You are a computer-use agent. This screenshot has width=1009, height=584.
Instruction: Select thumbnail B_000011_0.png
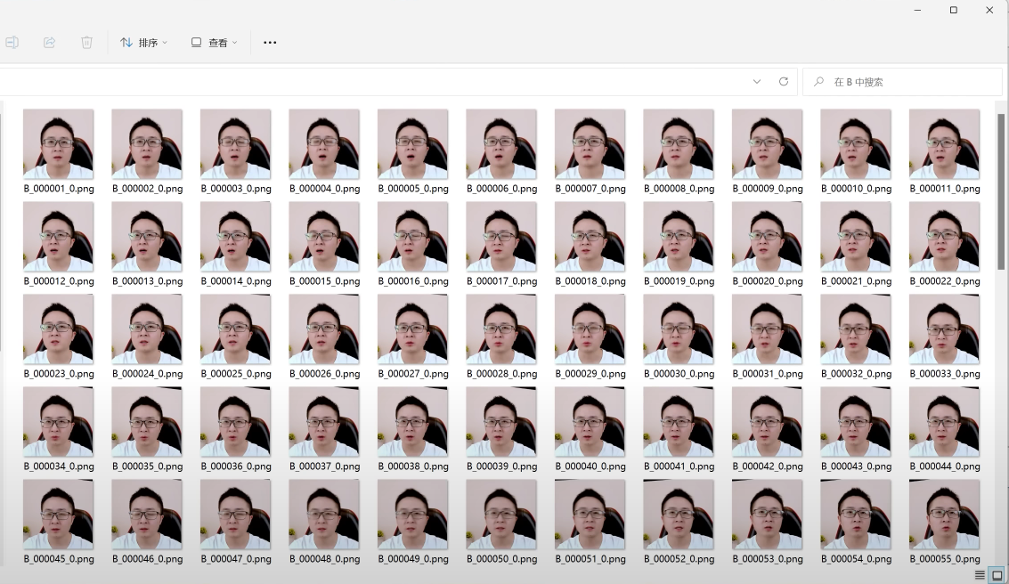click(944, 144)
